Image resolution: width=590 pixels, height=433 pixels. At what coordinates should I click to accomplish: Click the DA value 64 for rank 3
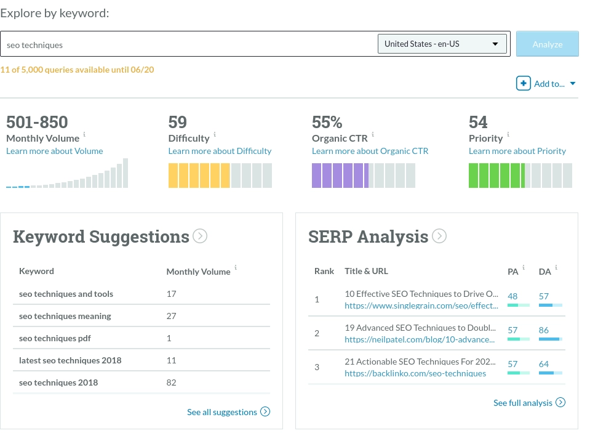543,364
